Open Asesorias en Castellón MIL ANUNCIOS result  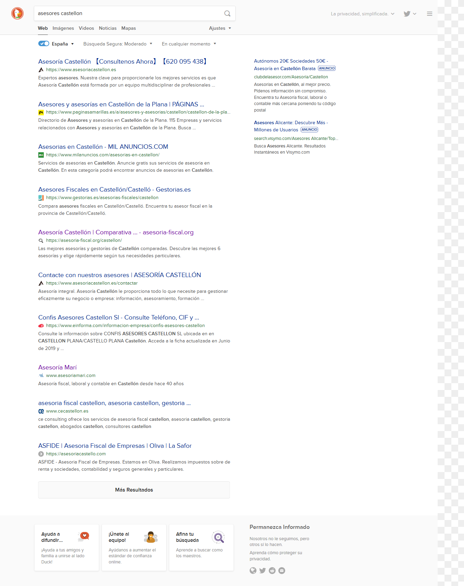103,147
